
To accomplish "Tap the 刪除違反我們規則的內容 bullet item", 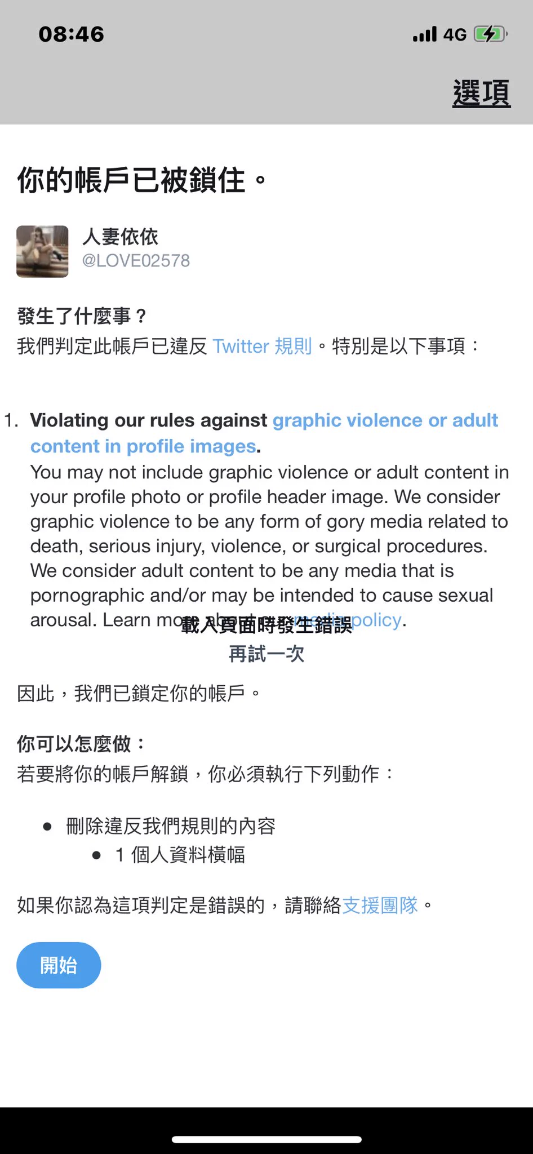I will tap(171, 826).
